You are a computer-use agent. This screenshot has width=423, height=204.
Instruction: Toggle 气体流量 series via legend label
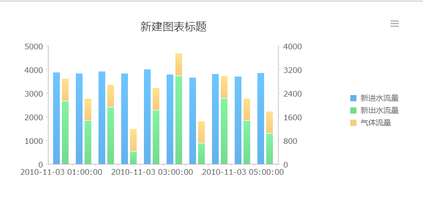coord(376,123)
